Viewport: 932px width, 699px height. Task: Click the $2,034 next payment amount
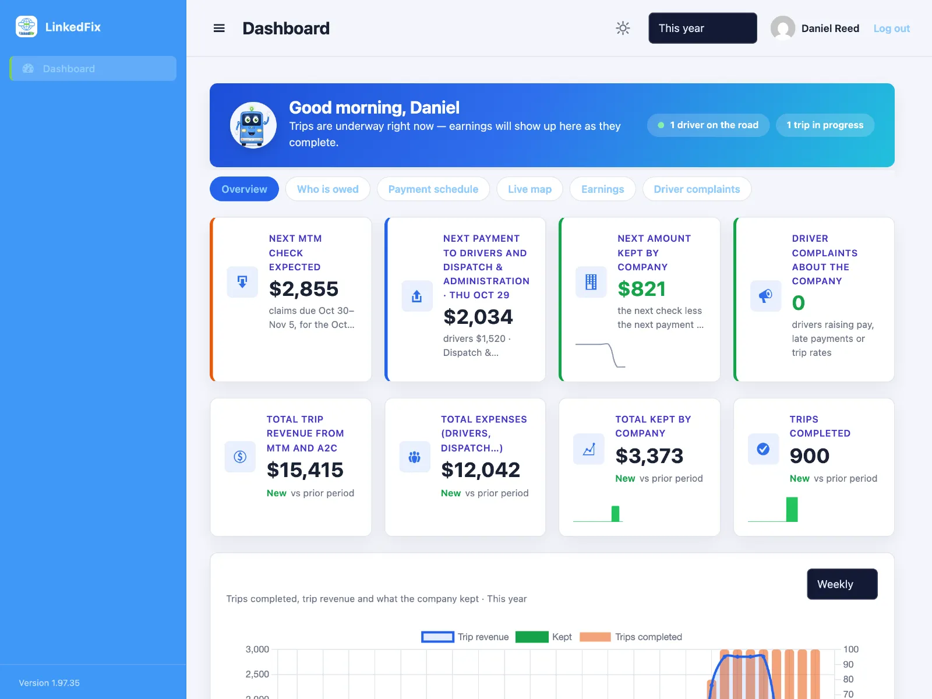point(478,317)
